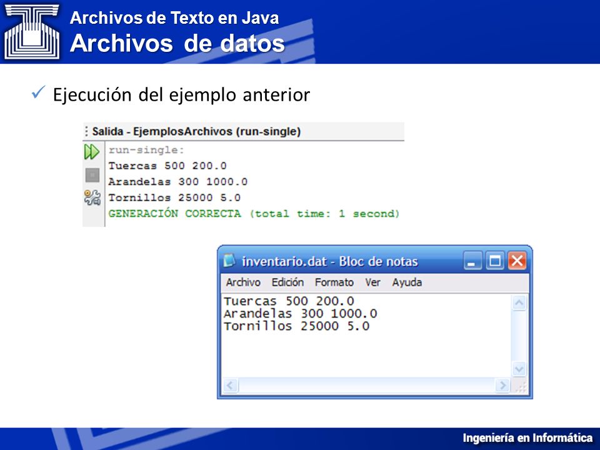Click the footer text 'Ingeniería en Informática'
Viewport: 600px width, 450px height.
pos(527,437)
